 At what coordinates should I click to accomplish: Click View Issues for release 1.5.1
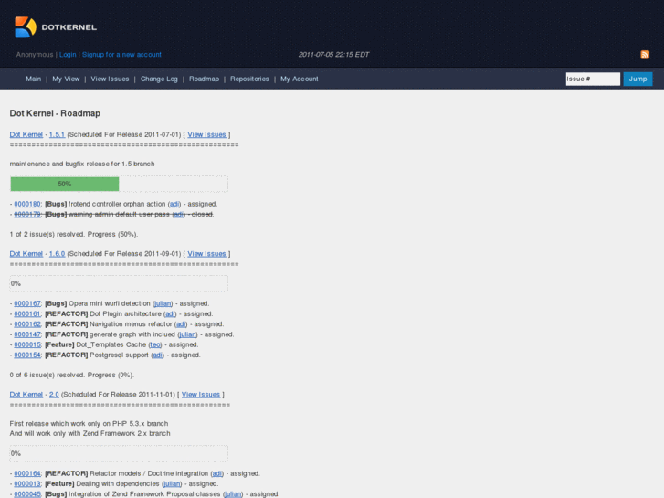[206, 134]
